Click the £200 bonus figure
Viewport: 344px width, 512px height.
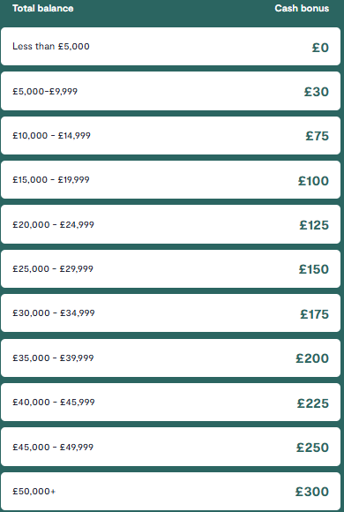click(x=312, y=358)
